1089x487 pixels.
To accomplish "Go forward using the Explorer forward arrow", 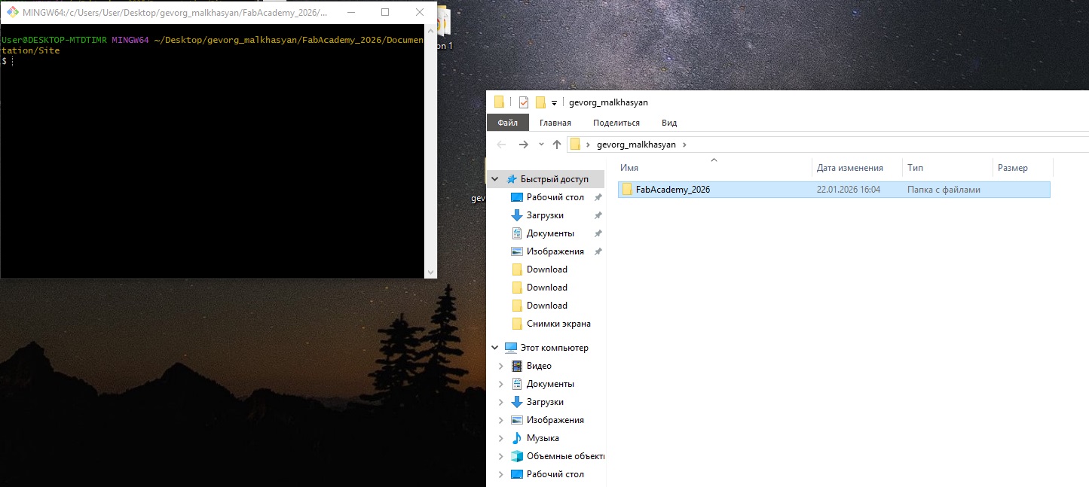I will pyautogui.click(x=524, y=145).
